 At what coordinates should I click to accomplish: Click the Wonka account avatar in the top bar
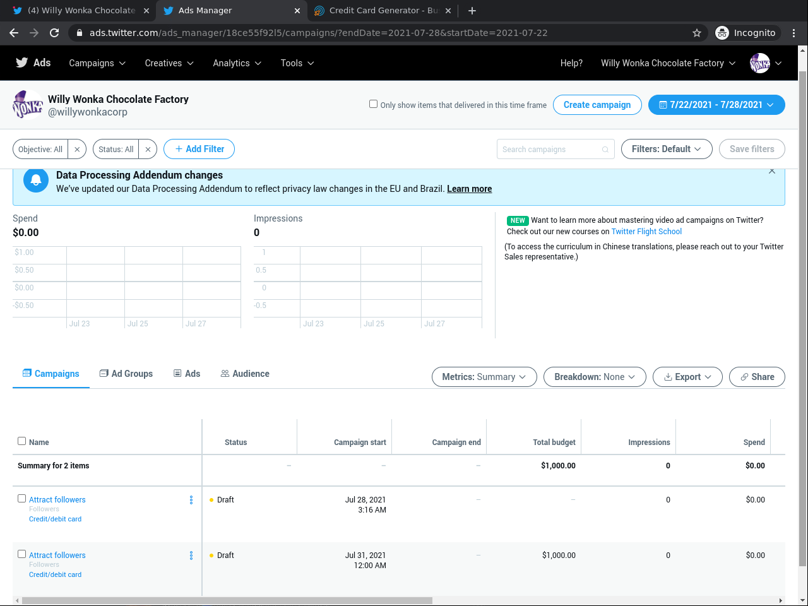[760, 63]
